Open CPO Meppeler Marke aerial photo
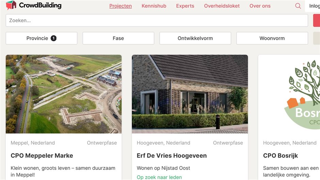The height and width of the screenshot is (180, 320). 64,94
